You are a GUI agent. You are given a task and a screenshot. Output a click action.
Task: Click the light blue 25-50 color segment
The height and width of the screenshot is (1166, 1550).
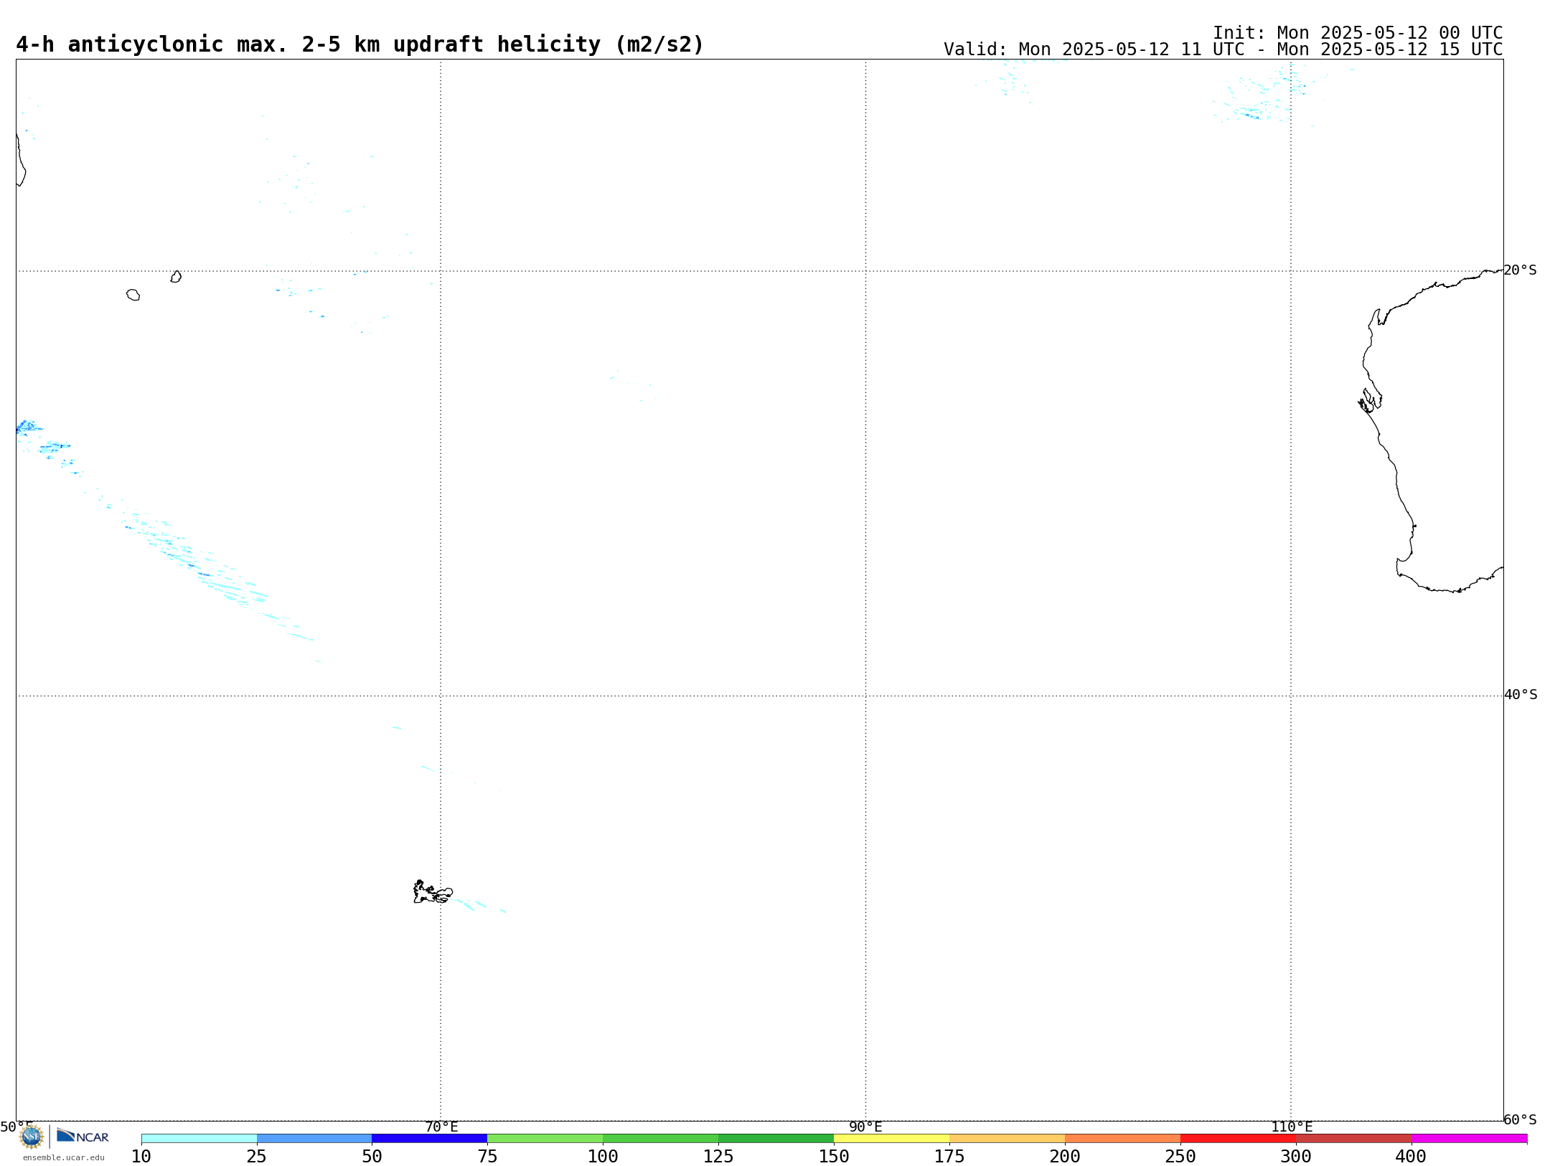314,1139
